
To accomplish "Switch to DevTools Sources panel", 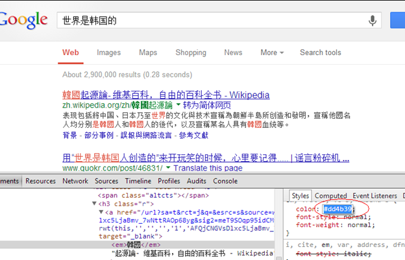I will point(106,181).
